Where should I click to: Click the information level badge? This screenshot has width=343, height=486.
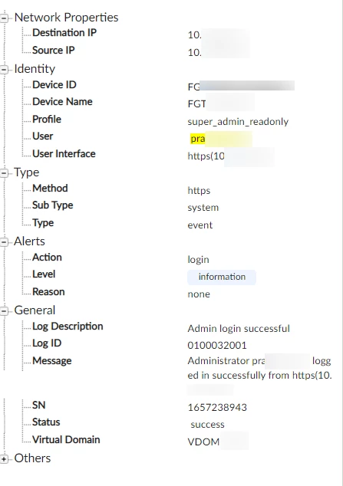click(222, 277)
